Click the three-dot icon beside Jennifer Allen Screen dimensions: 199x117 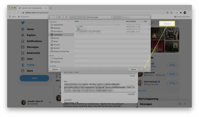point(50,102)
